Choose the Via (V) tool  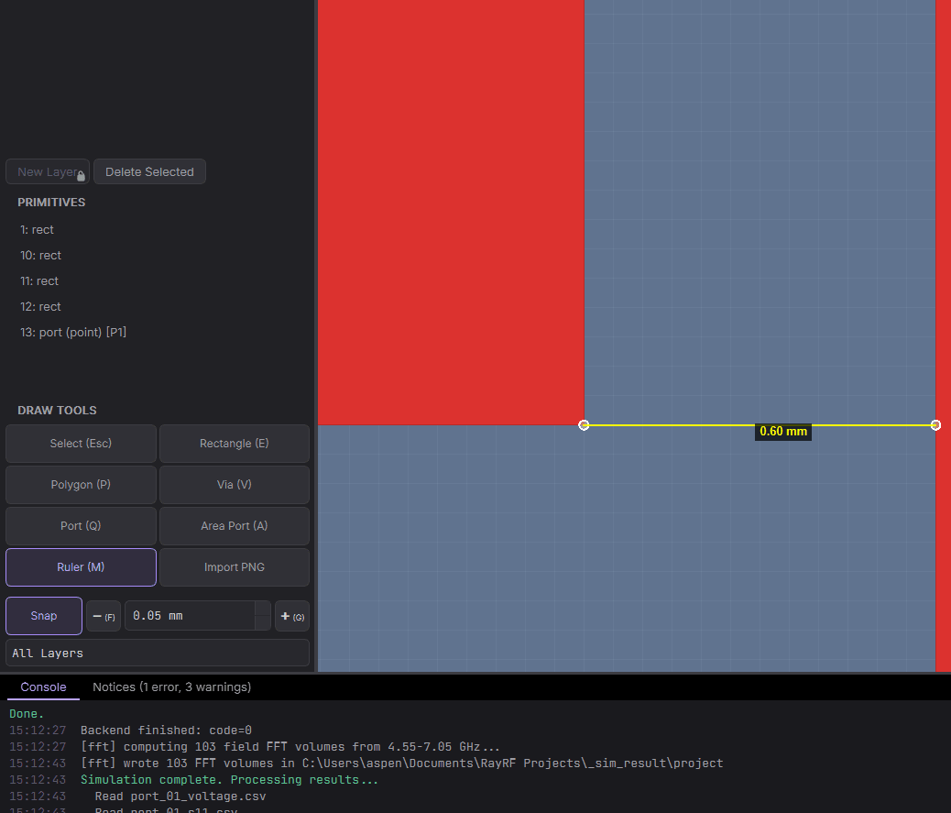[x=235, y=485]
